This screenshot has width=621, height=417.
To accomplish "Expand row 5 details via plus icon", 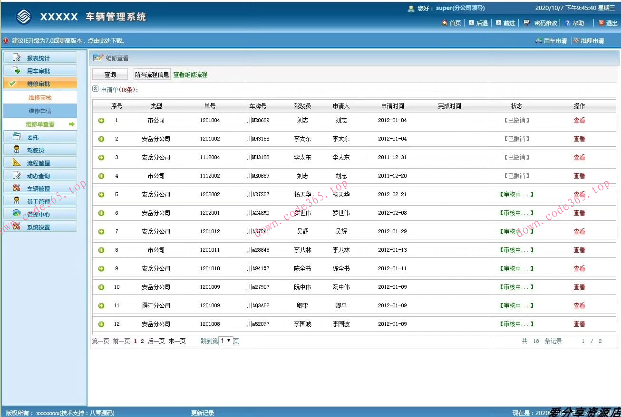I will pyautogui.click(x=101, y=195).
